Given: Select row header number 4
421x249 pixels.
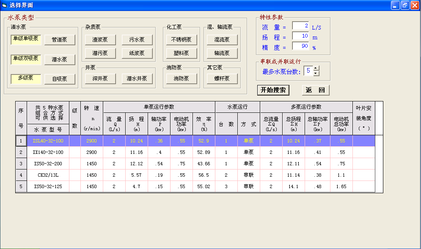Looking at the screenshot, I should pos(21,175).
